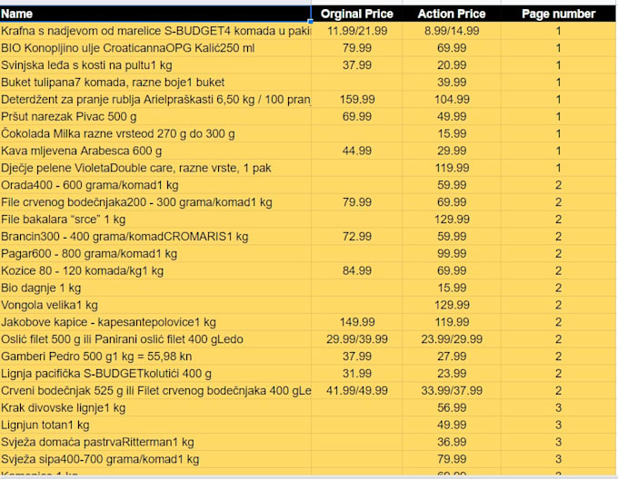Screen dimensions: 618x479
Task: Click the Vongola velika1 kg cell
Action: pos(155,305)
